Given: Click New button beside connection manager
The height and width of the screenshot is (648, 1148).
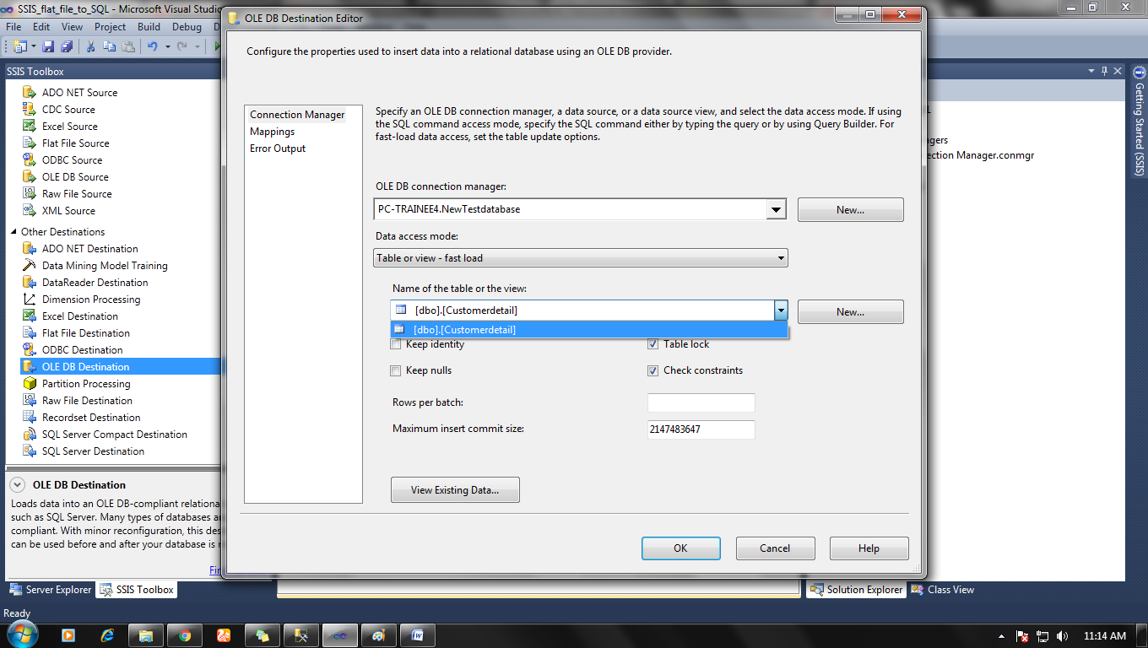Looking at the screenshot, I should [850, 210].
